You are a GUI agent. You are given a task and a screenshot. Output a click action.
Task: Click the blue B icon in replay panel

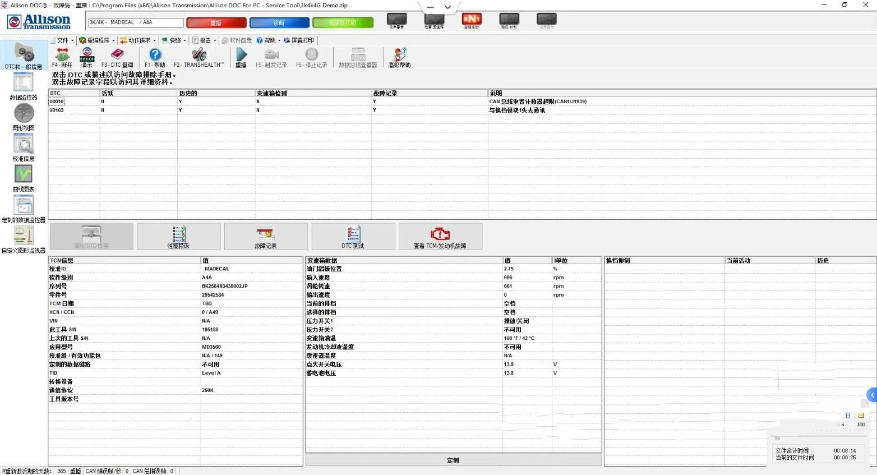848,416
